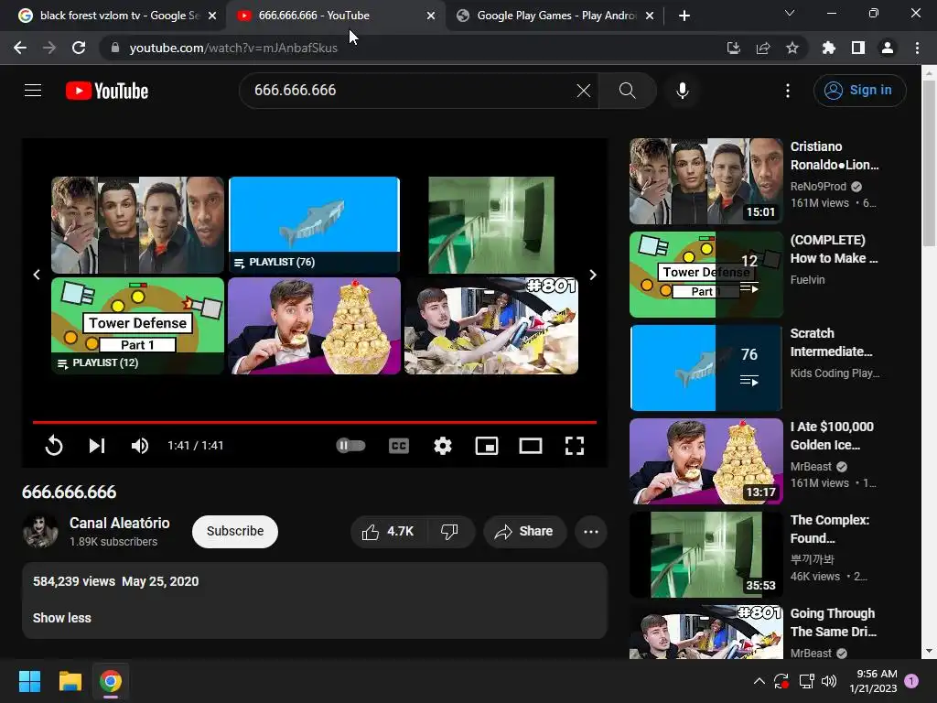The width and height of the screenshot is (937, 703).
Task: Open File Explorer from taskbar
Action: (x=70, y=681)
